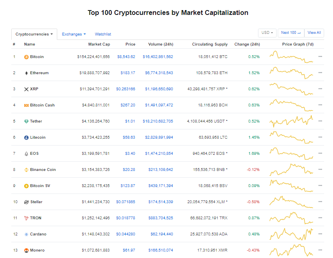333x258 pixels.
Task: Sort by the Volume (24h) column header
Action: (x=161, y=44)
